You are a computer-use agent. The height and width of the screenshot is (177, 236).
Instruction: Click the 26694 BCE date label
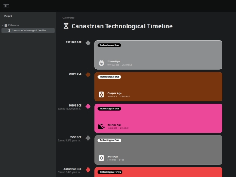(75, 74)
